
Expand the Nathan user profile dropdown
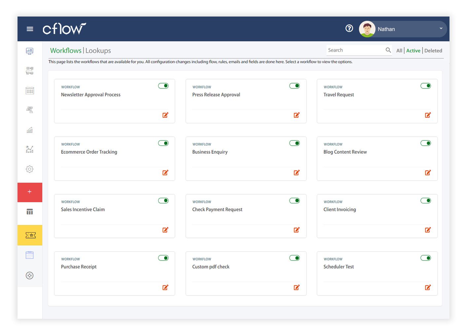click(x=441, y=29)
